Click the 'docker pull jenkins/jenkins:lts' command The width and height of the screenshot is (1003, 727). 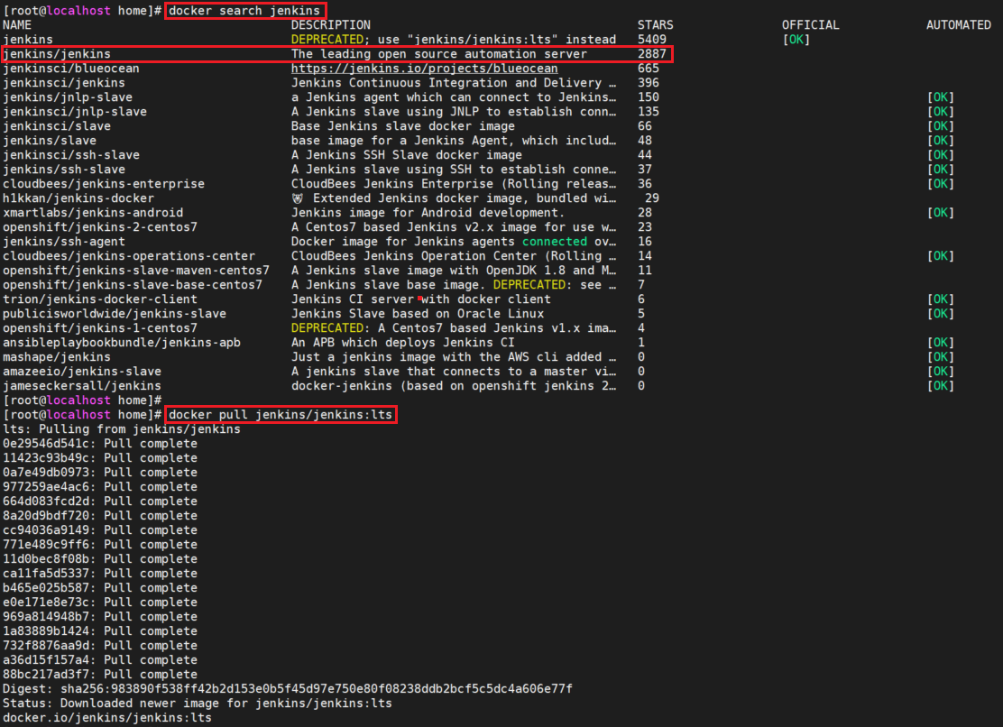pyautogui.click(x=281, y=414)
